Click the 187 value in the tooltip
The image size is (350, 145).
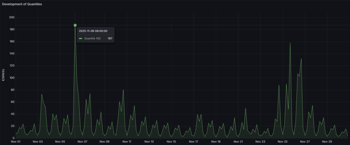click(x=110, y=39)
